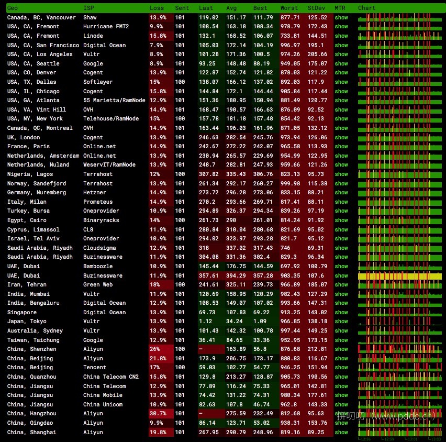Show MTR for Canada, BC, Vancouver
This screenshot has width=446, height=442.
(x=341, y=17)
